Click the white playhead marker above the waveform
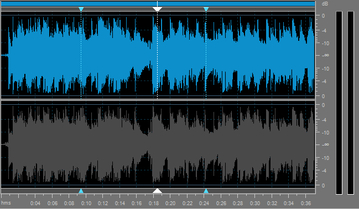359x209 pixels. (157, 9)
